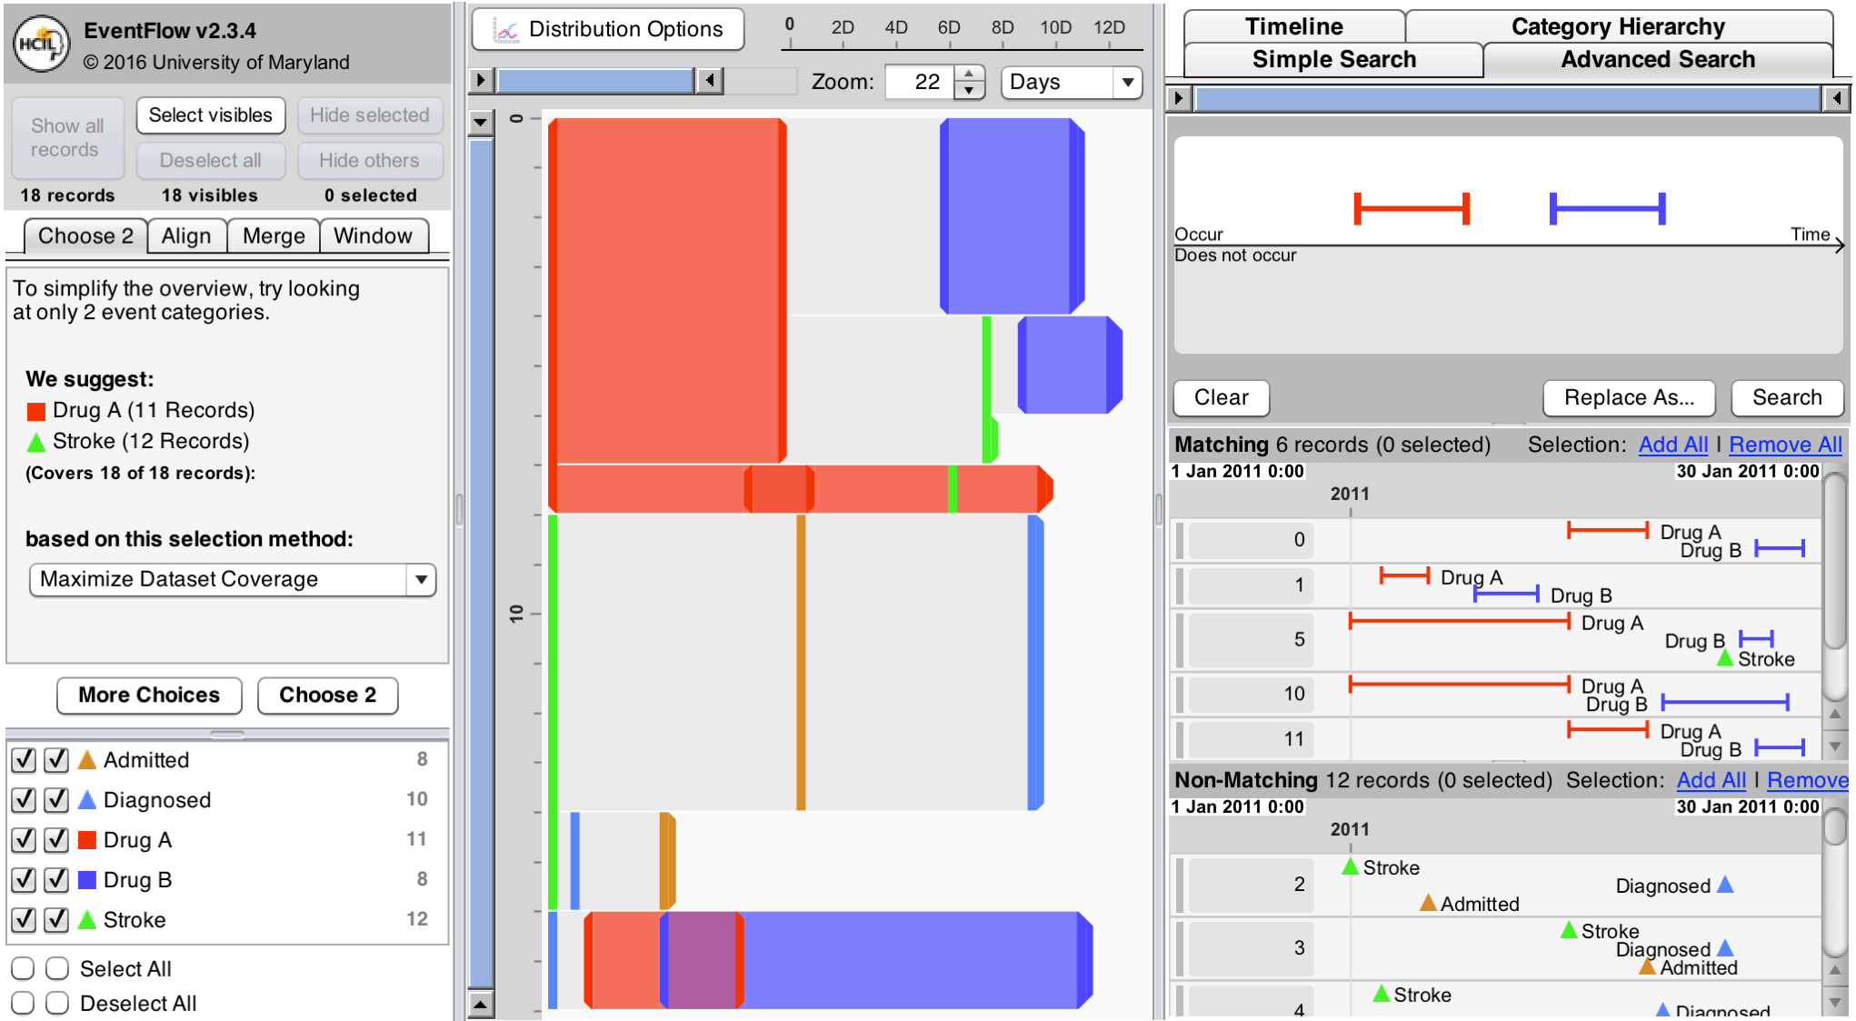Click the green Stroke triangle in category list
The width and height of the screenshot is (1856, 1021).
87,920
